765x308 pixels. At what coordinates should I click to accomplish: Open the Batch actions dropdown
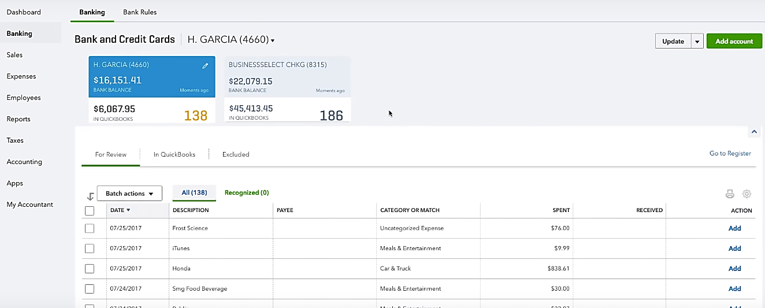(129, 194)
